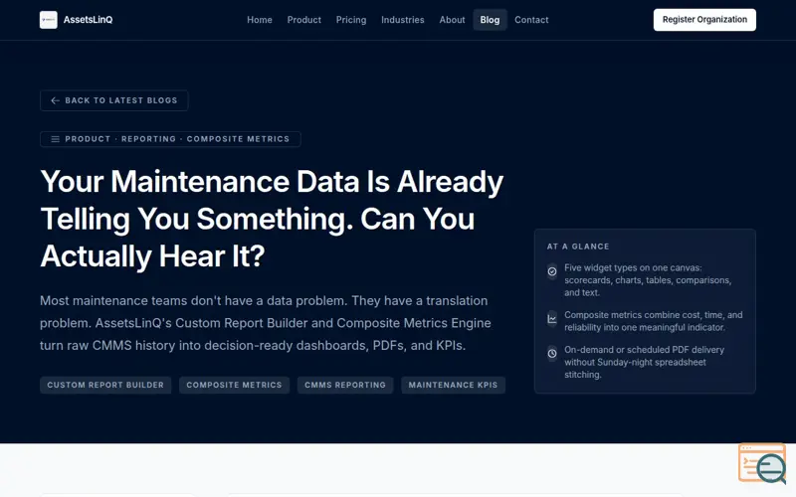Open the Product nav item
The image size is (796, 497).
click(x=304, y=20)
